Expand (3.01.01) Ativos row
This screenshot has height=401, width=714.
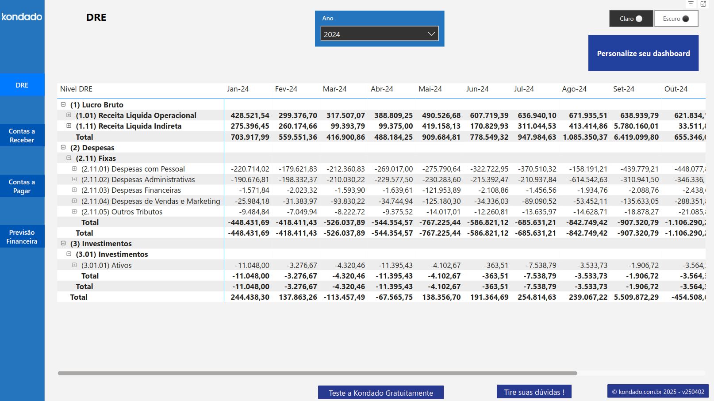pos(75,265)
